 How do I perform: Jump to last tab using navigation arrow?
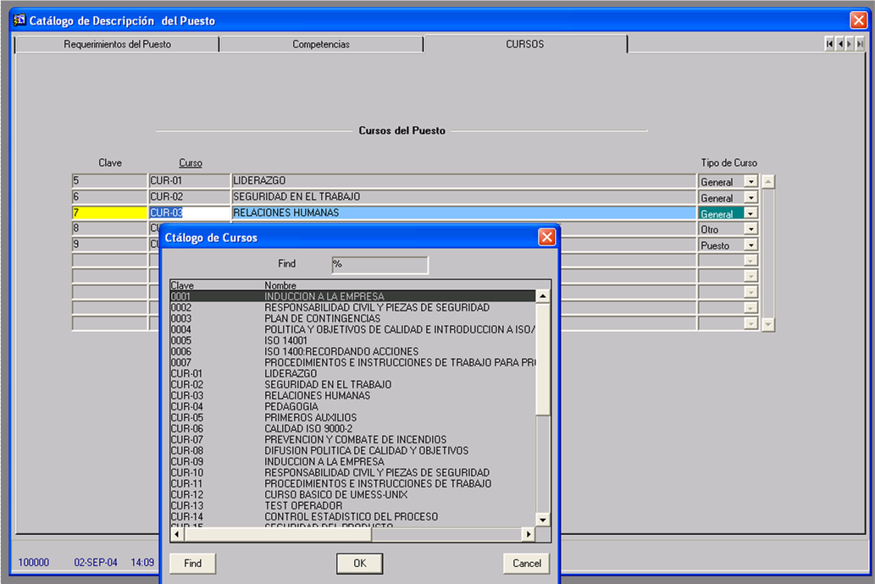pyautogui.click(x=860, y=44)
